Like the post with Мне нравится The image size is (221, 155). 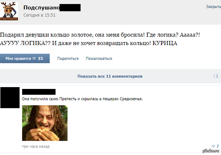(25, 58)
